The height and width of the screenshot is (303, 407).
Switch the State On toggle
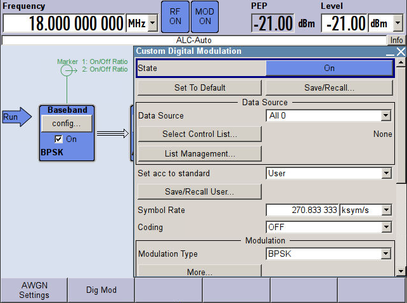pyautogui.click(x=328, y=68)
